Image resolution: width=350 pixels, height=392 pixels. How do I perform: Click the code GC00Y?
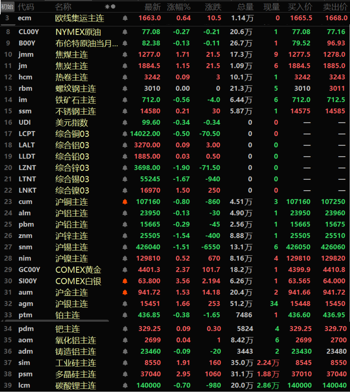(29, 270)
